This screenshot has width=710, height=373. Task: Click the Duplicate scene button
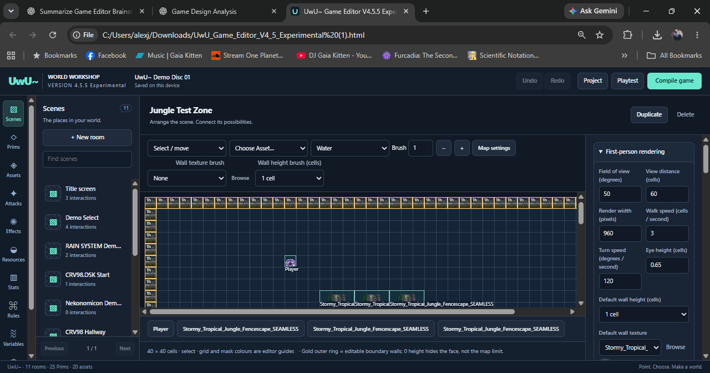[649, 114]
